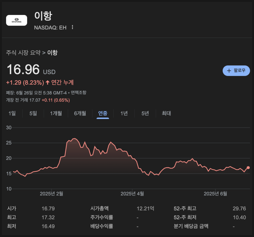Click the 이항 company name heading
This screenshot has height=237, width=254.
(x=43, y=16)
